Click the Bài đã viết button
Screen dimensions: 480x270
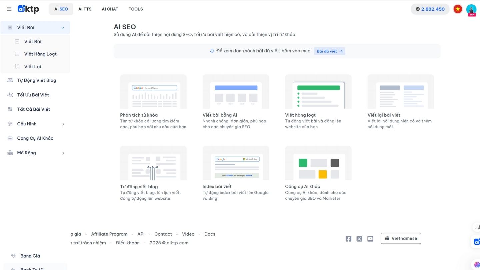click(x=329, y=51)
